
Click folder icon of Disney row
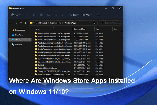[x=36, y=71]
